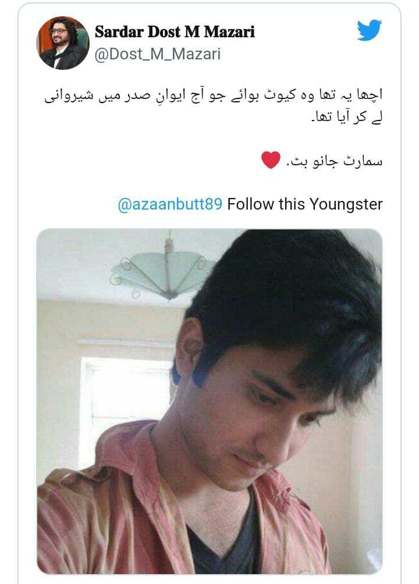Image resolution: width=419 pixels, height=584 pixels.
Task: Open the attached photo of the young man
Action: pos(210,401)
